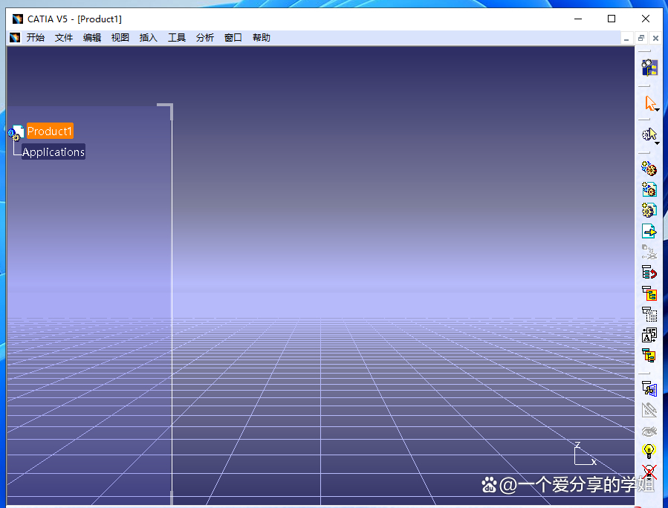Activate the orange Select arrow tool

649,102
